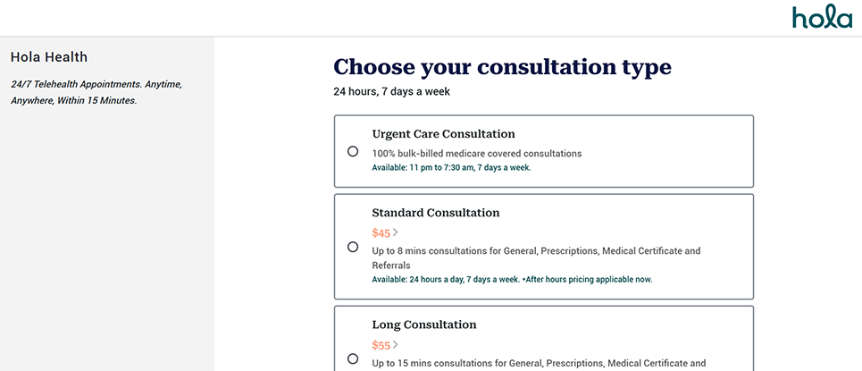Select the Urgent Care Consultation radio button

pos(353,151)
